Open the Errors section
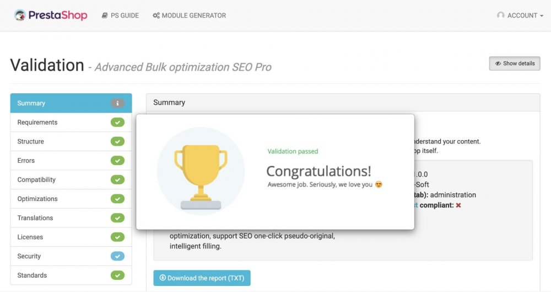The height and width of the screenshot is (292, 551). 71,160
